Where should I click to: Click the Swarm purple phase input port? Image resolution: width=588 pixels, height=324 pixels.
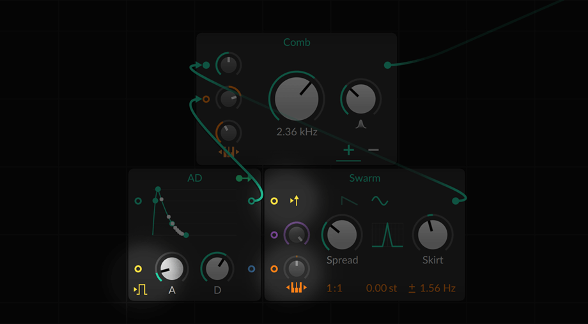274,235
